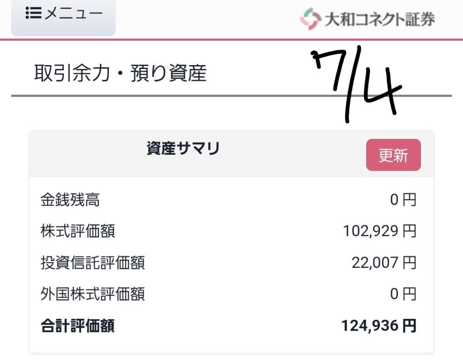
Task: Select the bold 合計評価額 total label
Action: (78, 326)
